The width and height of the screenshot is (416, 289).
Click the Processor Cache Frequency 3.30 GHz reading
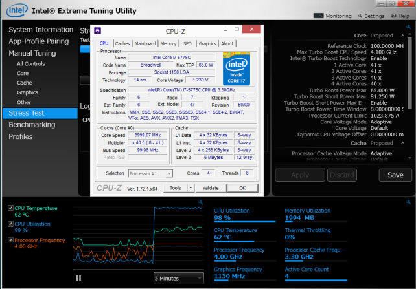coord(299,257)
